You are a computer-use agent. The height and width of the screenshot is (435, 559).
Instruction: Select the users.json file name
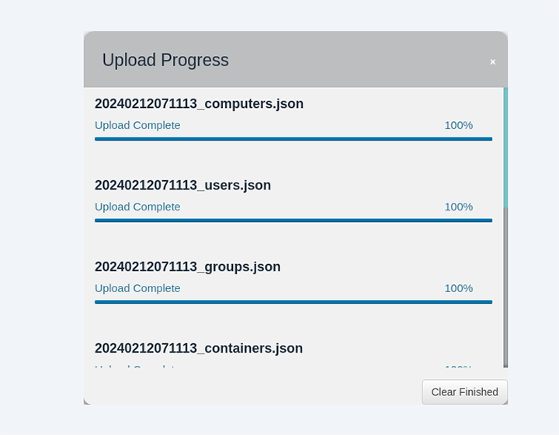182,186
